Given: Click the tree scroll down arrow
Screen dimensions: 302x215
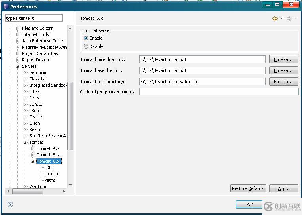Looking at the screenshot, I should click(x=70, y=185).
